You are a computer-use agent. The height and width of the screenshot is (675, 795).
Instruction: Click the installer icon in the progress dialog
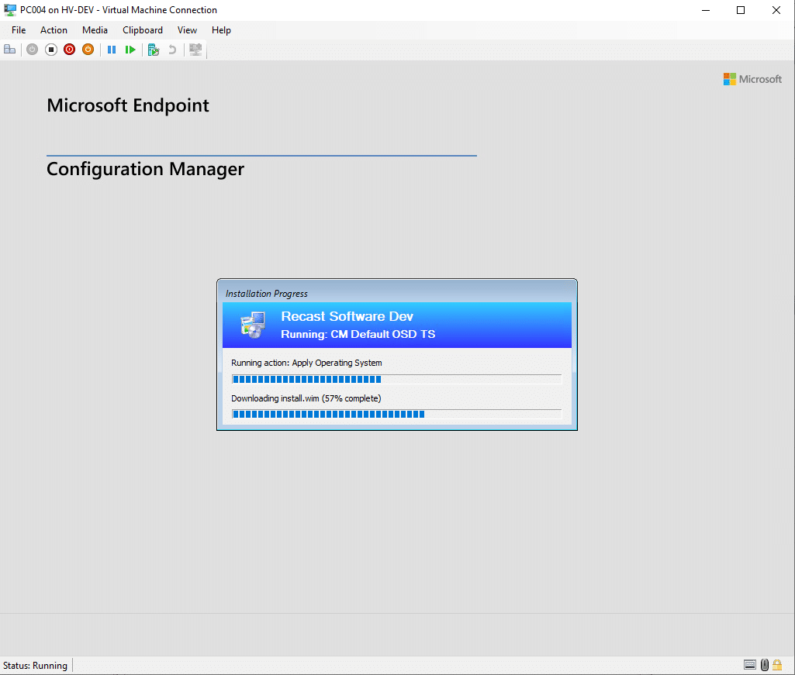coord(251,325)
